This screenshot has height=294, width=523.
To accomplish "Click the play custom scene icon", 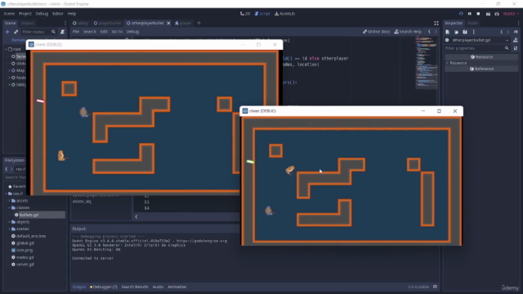I will tap(497, 14).
